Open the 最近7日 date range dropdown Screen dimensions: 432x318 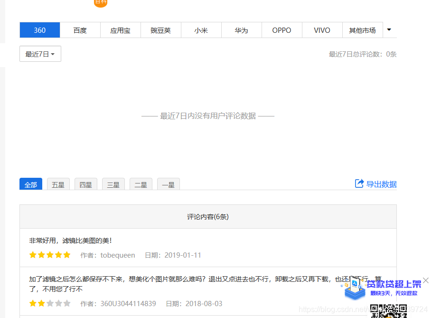point(40,54)
